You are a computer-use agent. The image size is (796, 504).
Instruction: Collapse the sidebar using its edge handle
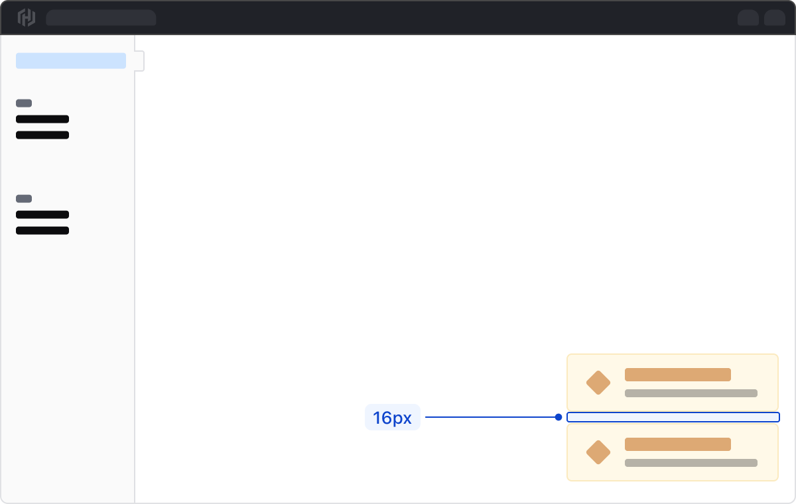click(x=139, y=61)
